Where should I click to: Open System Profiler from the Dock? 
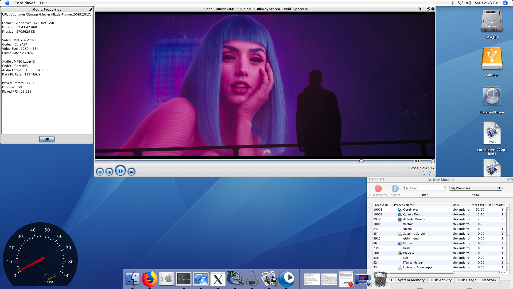pyautogui.click(x=252, y=279)
